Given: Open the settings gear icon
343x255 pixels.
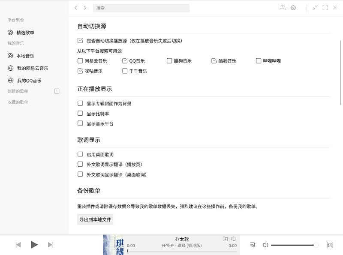Looking at the screenshot, I should [293, 7].
